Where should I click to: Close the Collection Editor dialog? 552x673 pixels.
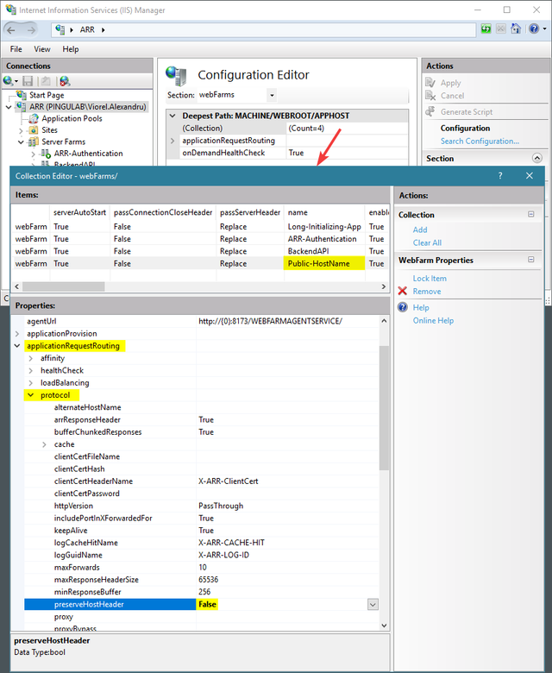[x=530, y=175]
